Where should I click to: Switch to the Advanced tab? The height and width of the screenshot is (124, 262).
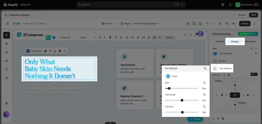(x=250, y=42)
